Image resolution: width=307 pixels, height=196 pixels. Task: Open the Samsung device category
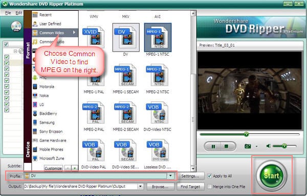tap(55, 122)
